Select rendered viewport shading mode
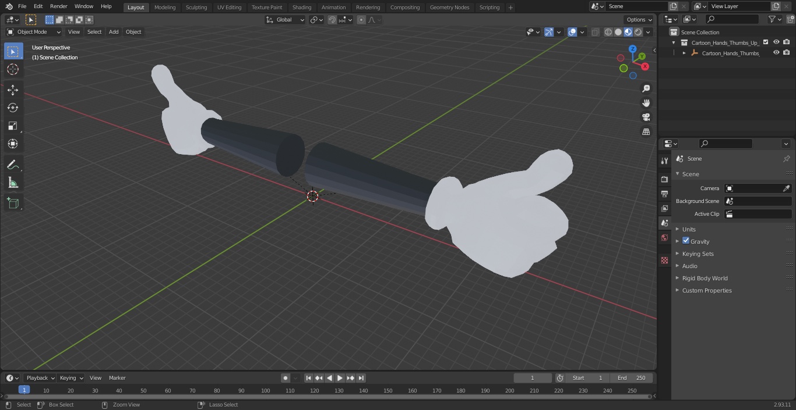The image size is (796, 410). (x=638, y=32)
